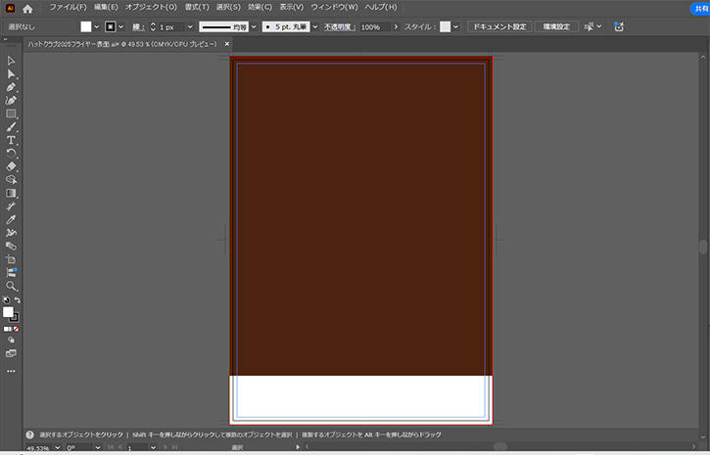Select the Type tool

(x=12, y=140)
